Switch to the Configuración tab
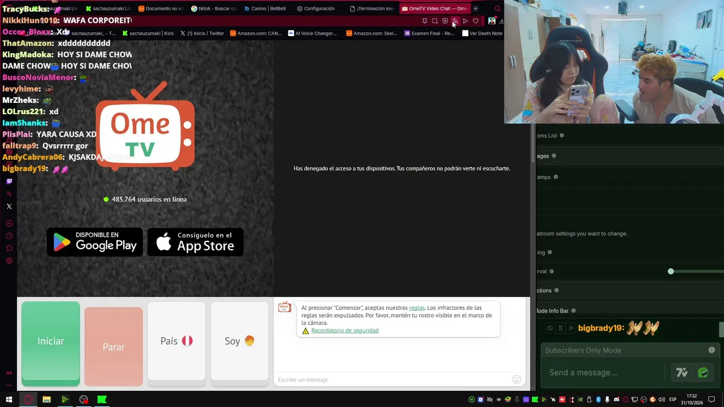The height and width of the screenshot is (407, 724). coord(316,8)
